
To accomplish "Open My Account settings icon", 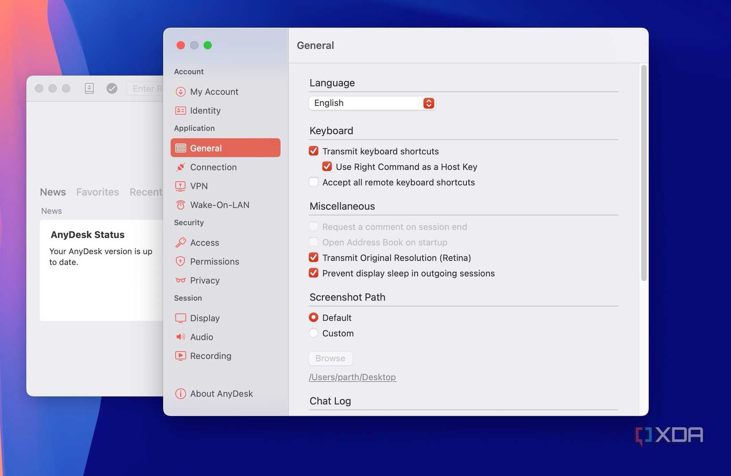I will pos(180,92).
